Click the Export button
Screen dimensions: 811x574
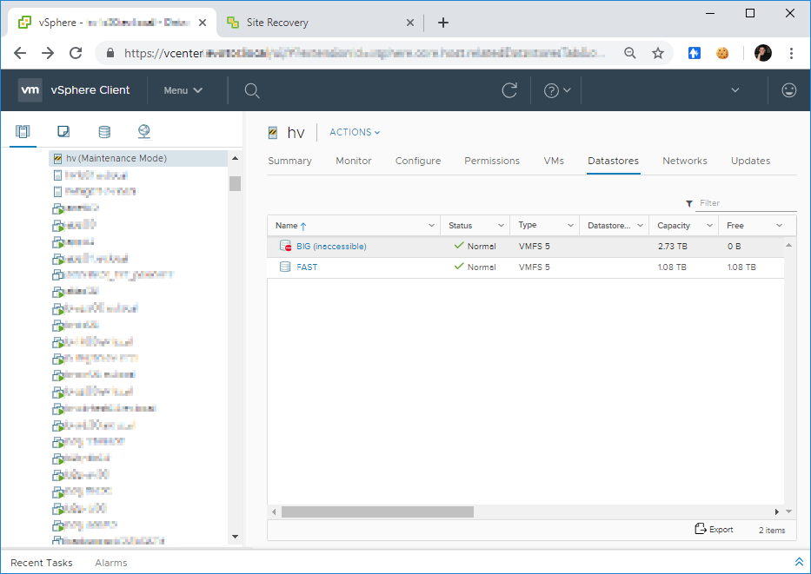click(x=714, y=529)
